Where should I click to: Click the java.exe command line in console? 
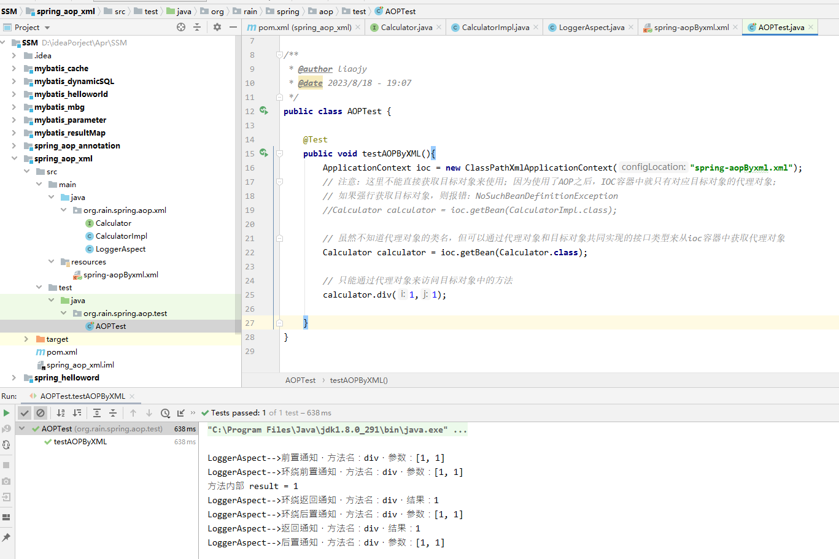point(338,430)
